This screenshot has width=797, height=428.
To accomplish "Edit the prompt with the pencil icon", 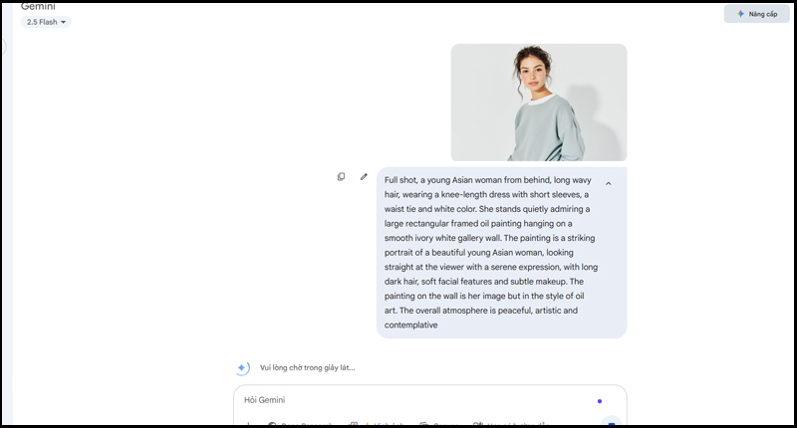I will click(x=364, y=177).
